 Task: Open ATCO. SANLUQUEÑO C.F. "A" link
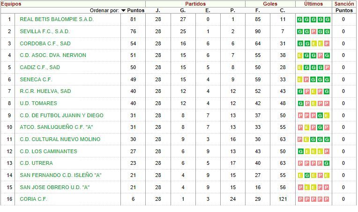[x=56, y=127]
